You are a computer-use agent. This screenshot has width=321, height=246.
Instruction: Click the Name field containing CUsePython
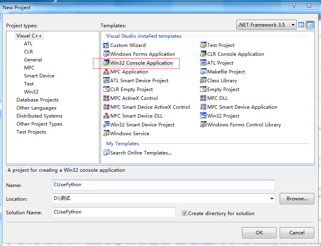tap(164, 185)
